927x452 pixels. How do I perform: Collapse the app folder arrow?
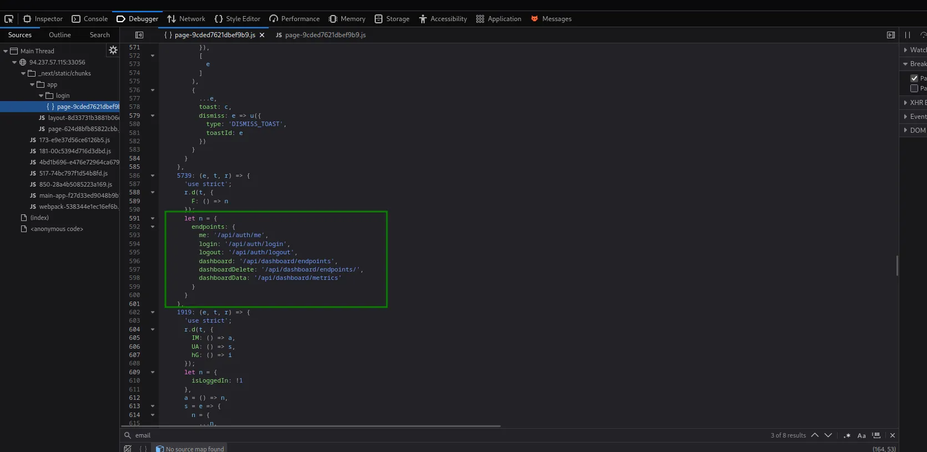coord(32,84)
